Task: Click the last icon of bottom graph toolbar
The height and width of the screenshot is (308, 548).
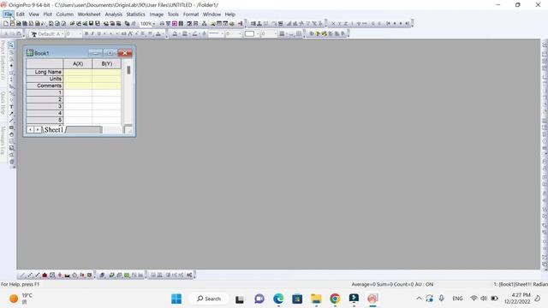Action: click(189, 275)
